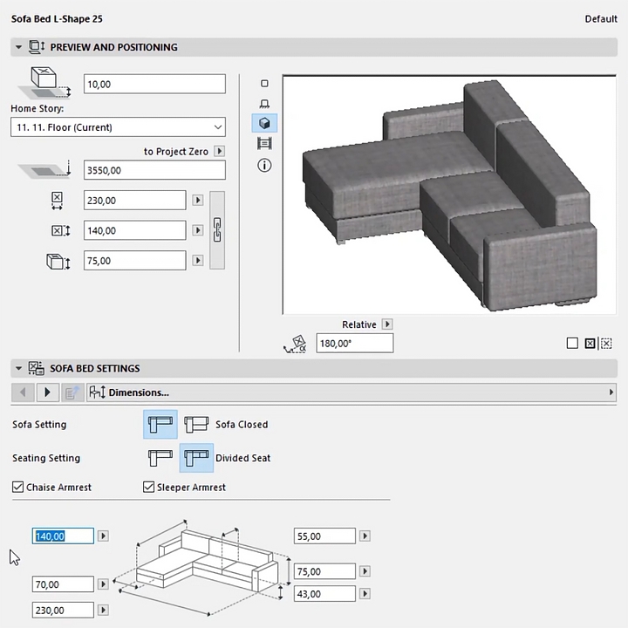Click the edit page list icon
This screenshot has width=628, height=628.
(72, 392)
